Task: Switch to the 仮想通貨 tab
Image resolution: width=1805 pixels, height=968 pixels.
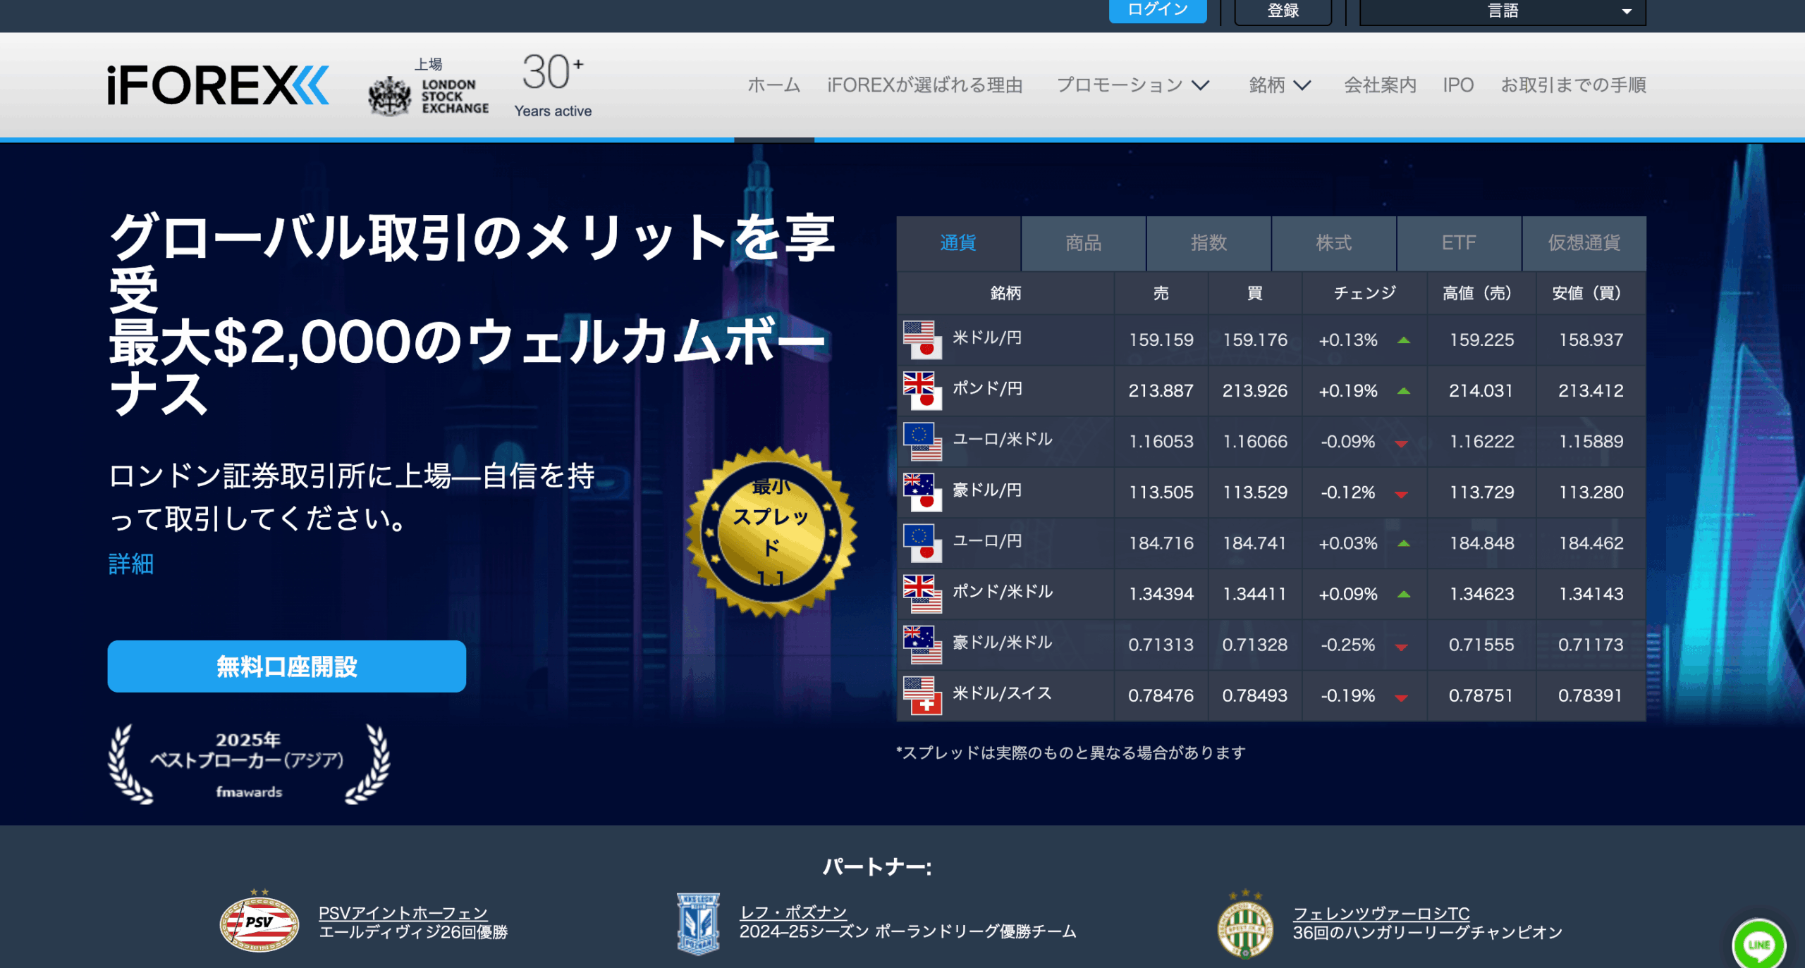Action: point(1584,243)
